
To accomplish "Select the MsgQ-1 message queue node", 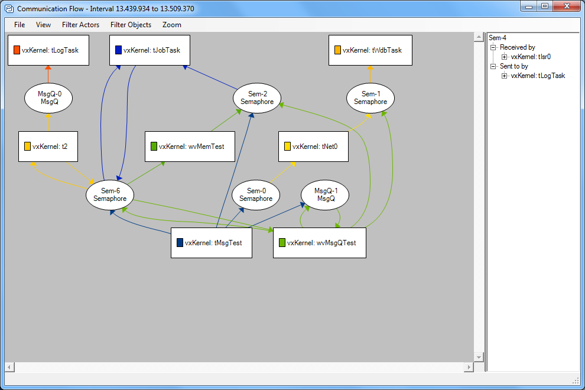I will [x=325, y=194].
